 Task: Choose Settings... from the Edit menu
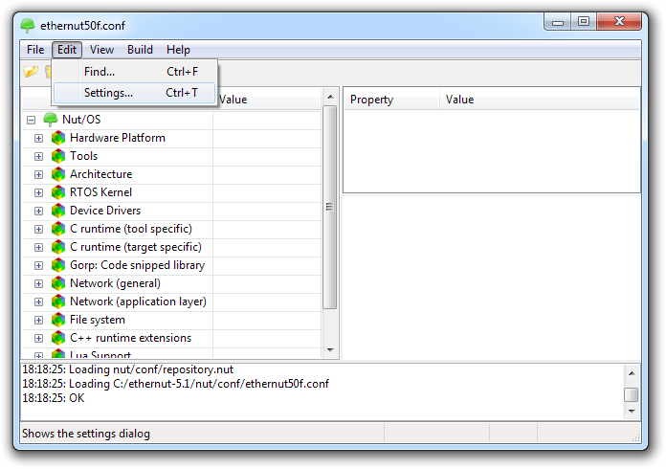pos(134,93)
